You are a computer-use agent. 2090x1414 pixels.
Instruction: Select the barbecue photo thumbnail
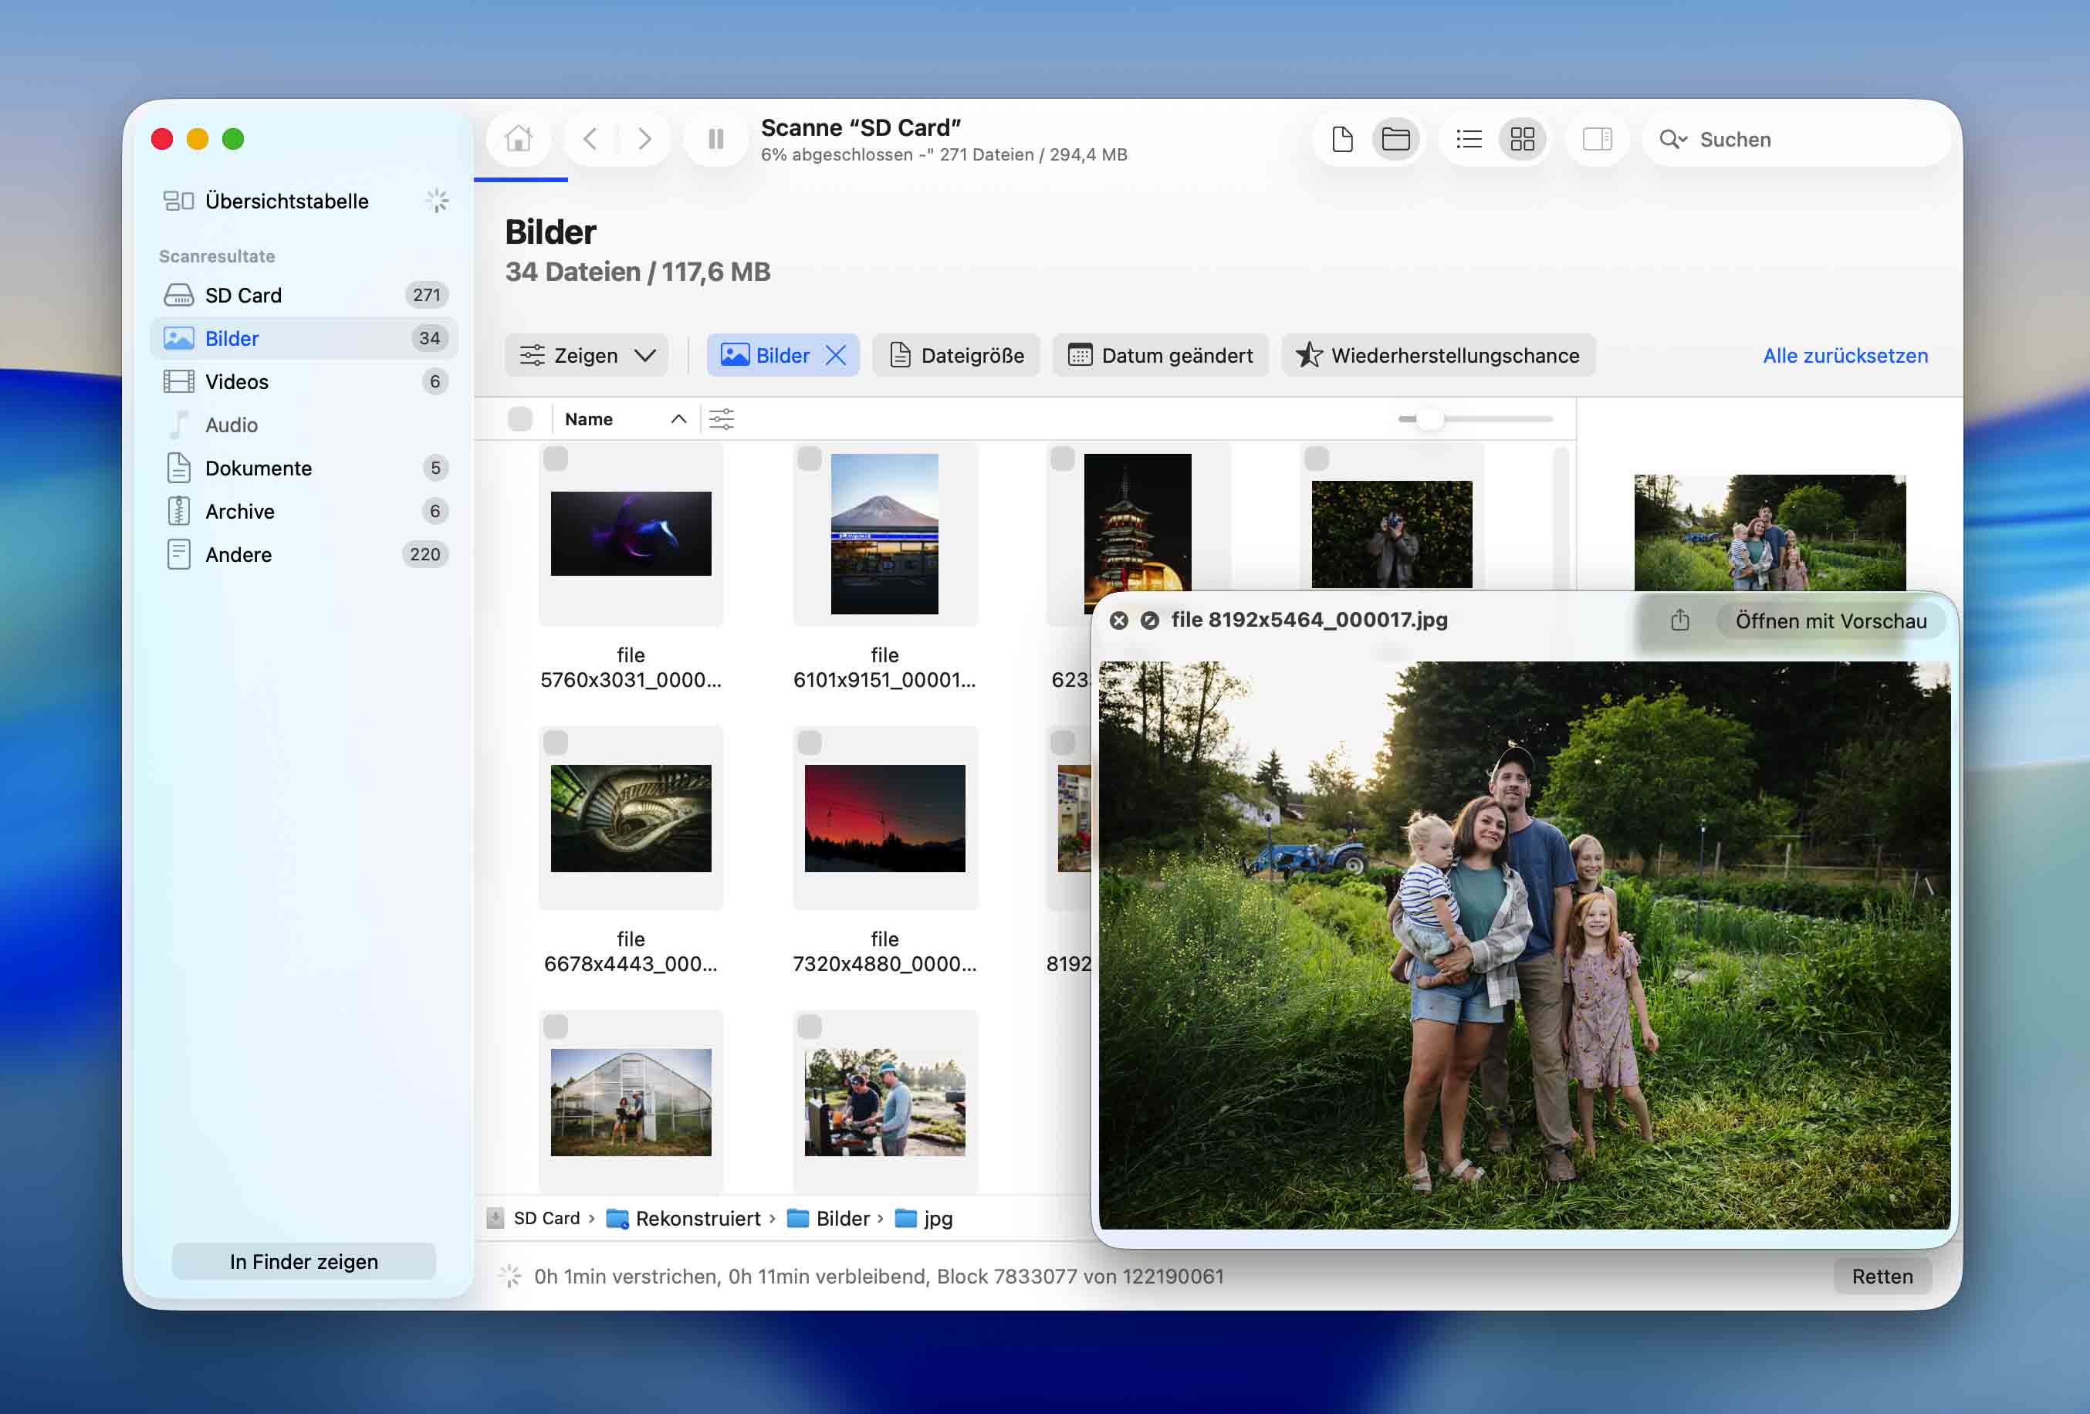point(884,1102)
